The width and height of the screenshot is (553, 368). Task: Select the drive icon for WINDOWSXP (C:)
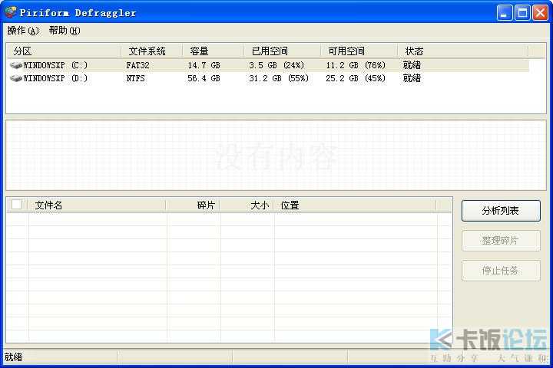point(16,65)
